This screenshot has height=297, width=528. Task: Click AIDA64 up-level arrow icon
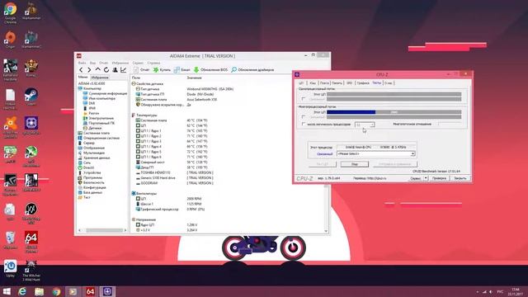click(97, 69)
